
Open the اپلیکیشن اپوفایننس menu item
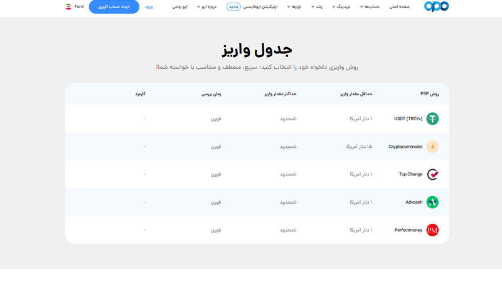click(260, 7)
